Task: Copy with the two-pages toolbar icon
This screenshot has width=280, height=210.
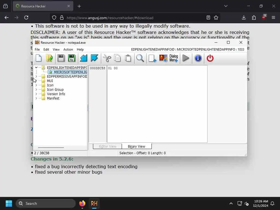Action: (117, 58)
